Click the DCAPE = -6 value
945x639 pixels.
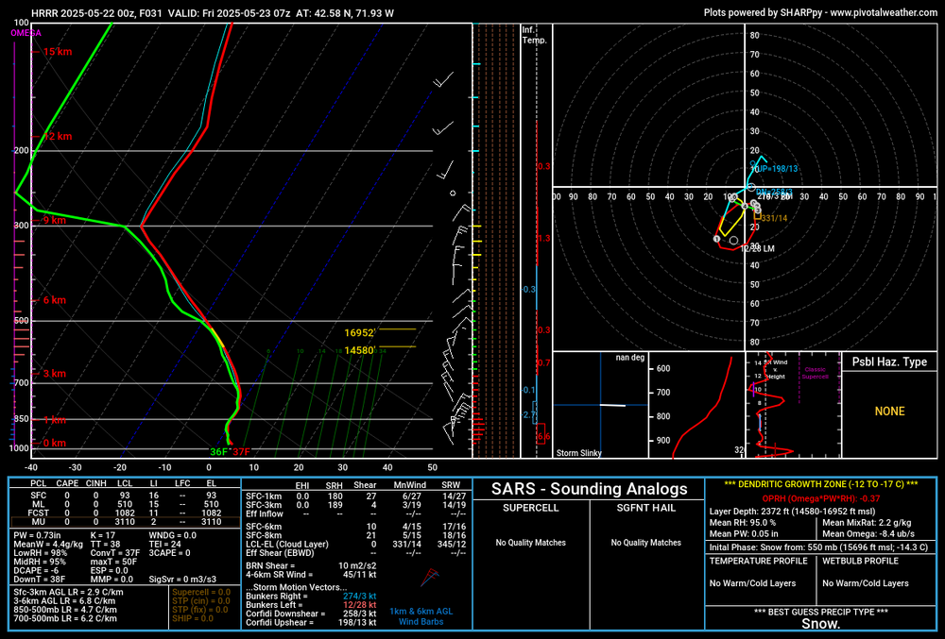pos(36,570)
